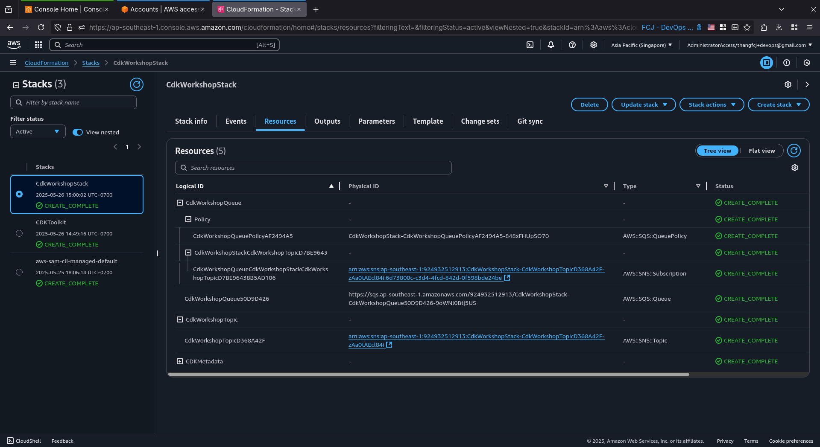Open the Stacks breadcrumb link
This screenshot has height=447, width=820.
[x=91, y=63]
